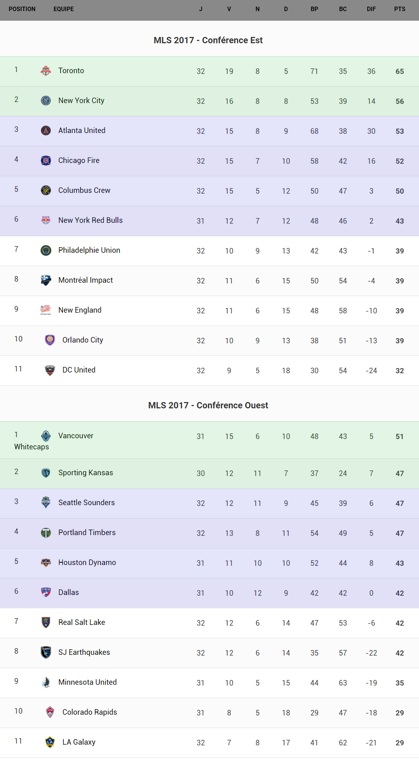Click the DC United logo
Screen dimensions: 419x762
point(50,370)
